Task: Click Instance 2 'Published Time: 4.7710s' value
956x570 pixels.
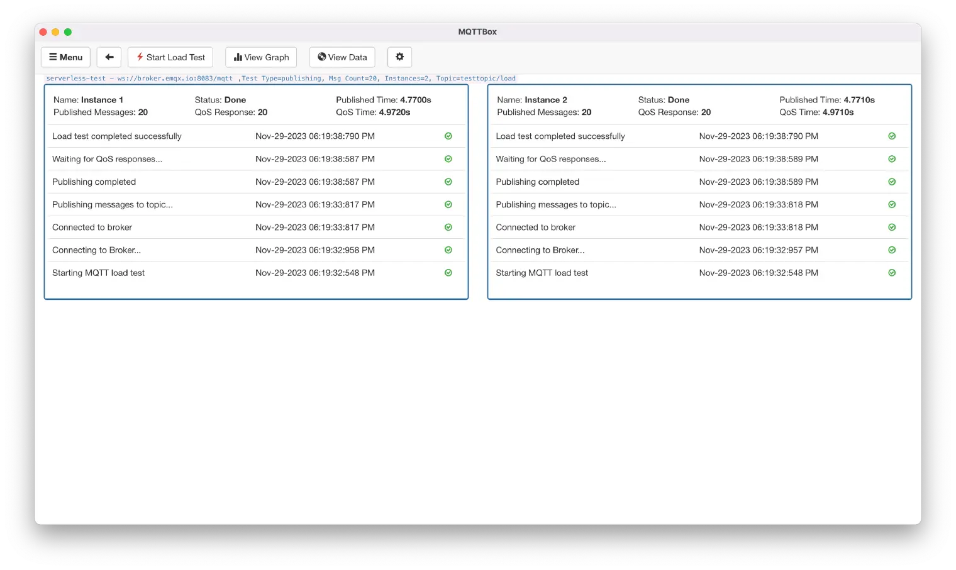Action: coord(827,100)
